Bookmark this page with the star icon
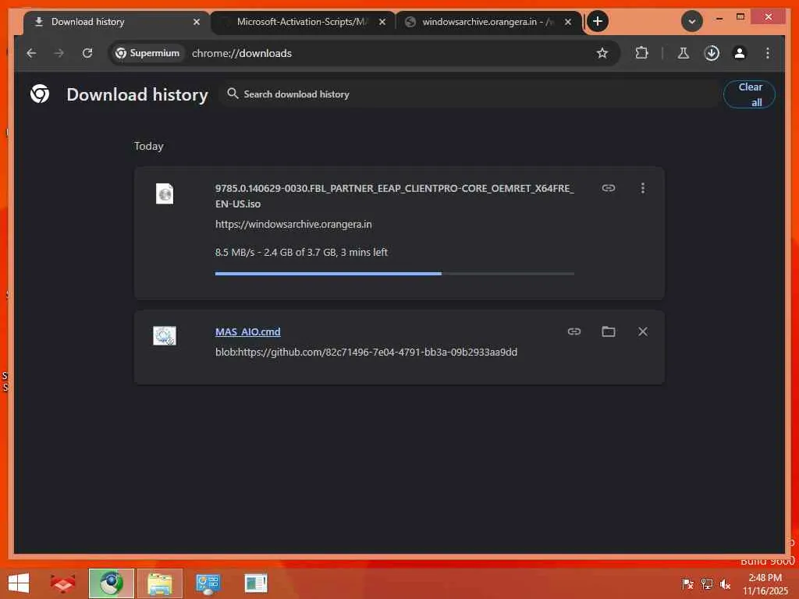The width and height of the screenshot is (799, 599). point(602,53)
